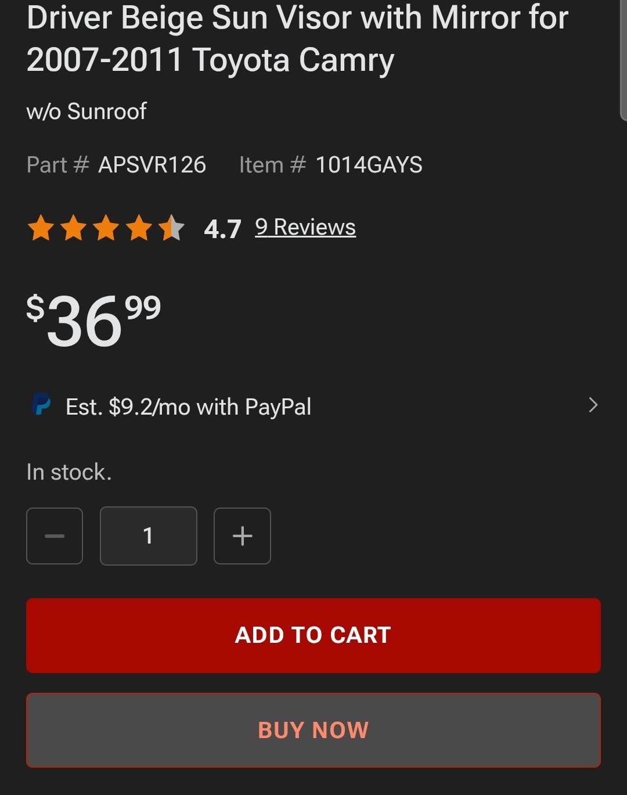Decrease quantity with the minus button

coord(55,536)
